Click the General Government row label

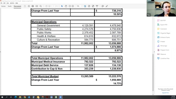48,26
